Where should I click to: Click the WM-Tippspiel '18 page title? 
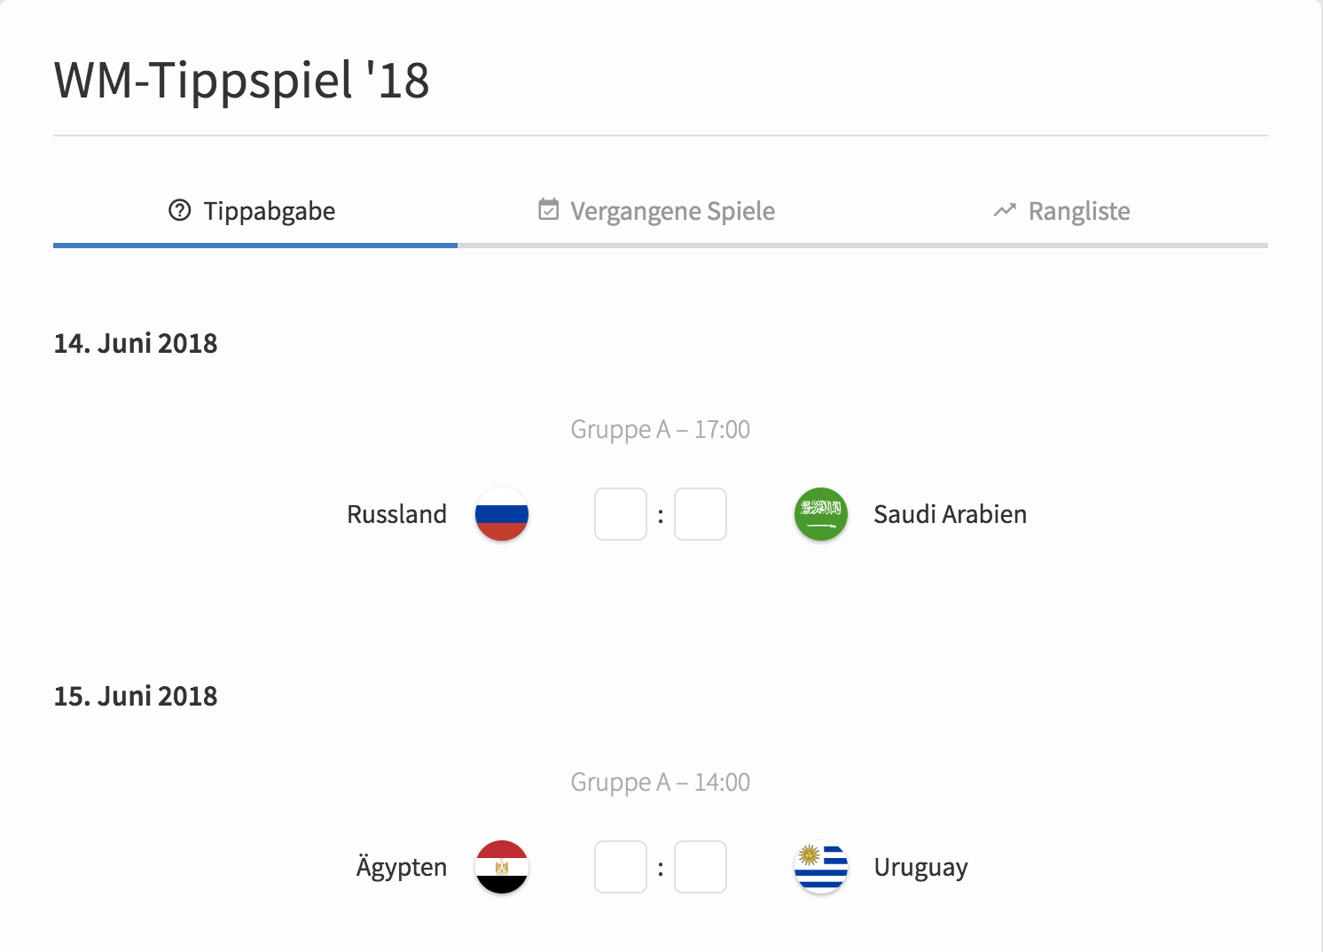(242, 81)
